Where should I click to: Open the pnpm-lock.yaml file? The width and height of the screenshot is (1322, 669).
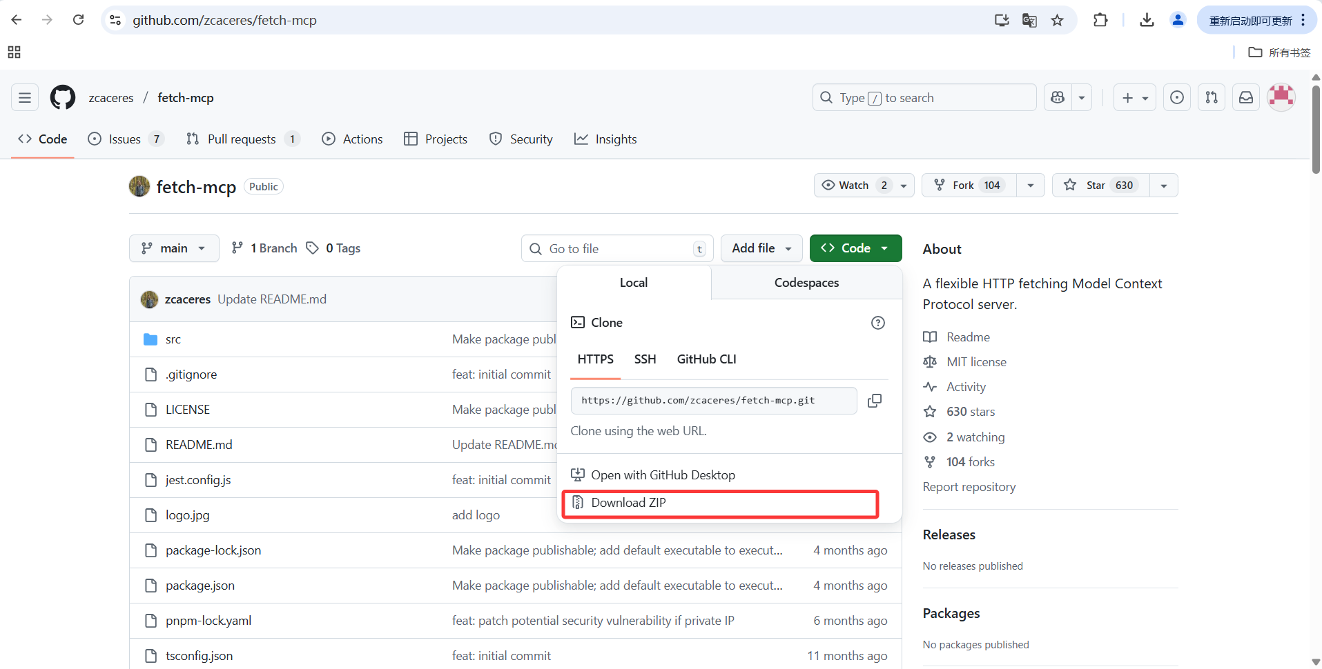point(208,621)
